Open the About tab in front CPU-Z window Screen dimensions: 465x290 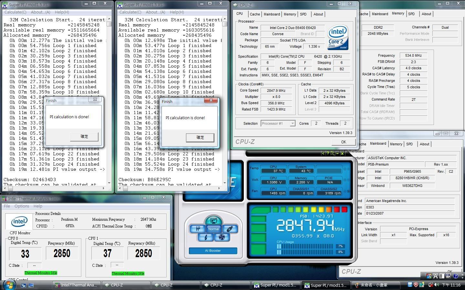pyautogui.click(x=318, y=14)
